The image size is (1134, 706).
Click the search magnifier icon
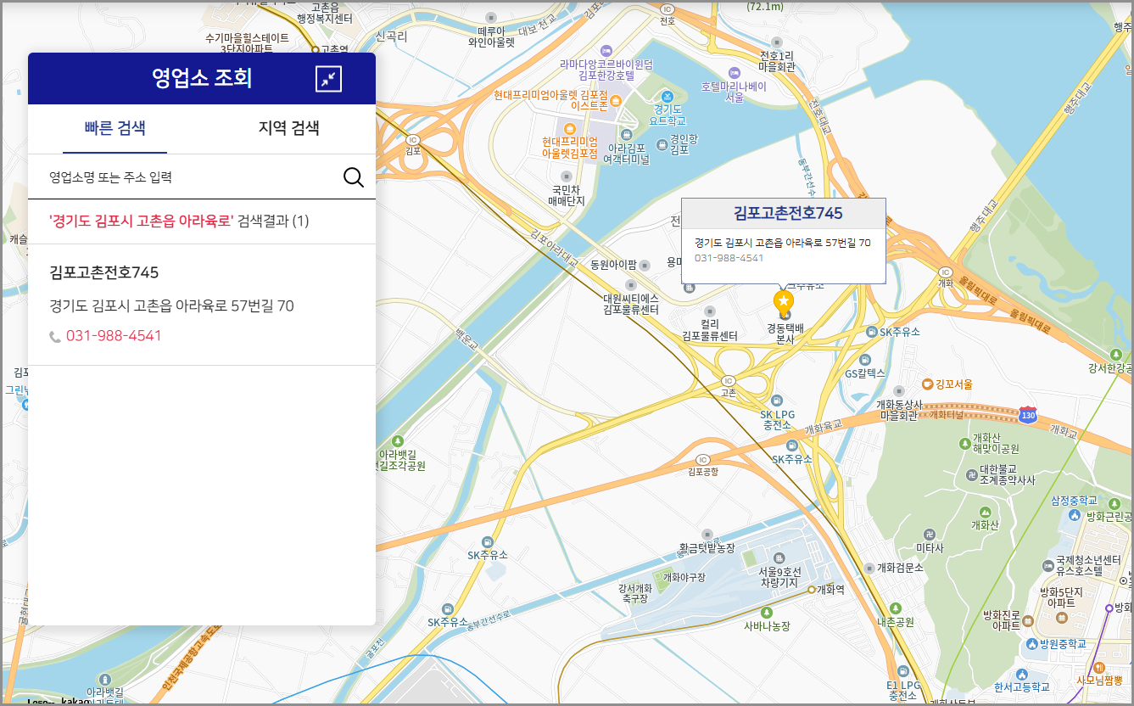(354, 177)
